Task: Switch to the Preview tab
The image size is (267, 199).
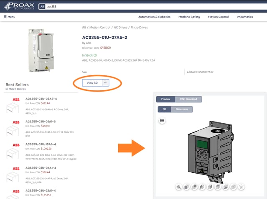Action: click(x=165, y=99)
